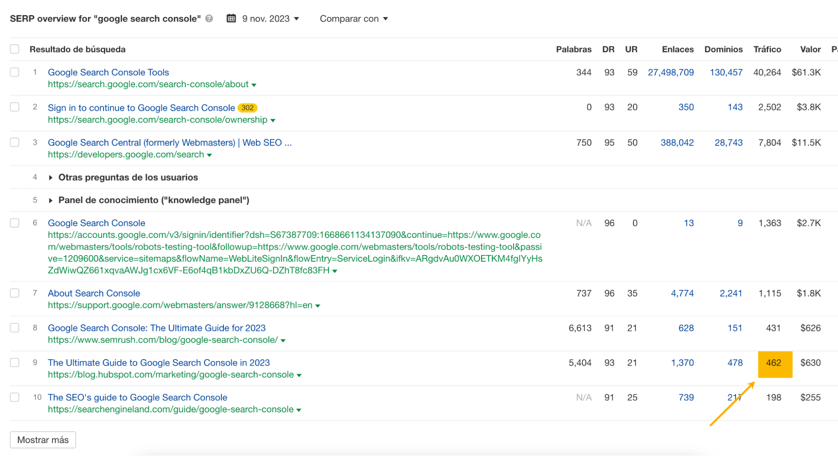Toggle the select-all checkbox in the header
Image resolution: width=838 pixels, height=456 pixels.
point(14,49)
